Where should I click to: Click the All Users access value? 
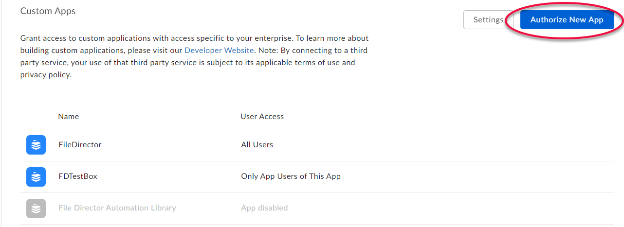pyautogui.click(x=257, y=145)
